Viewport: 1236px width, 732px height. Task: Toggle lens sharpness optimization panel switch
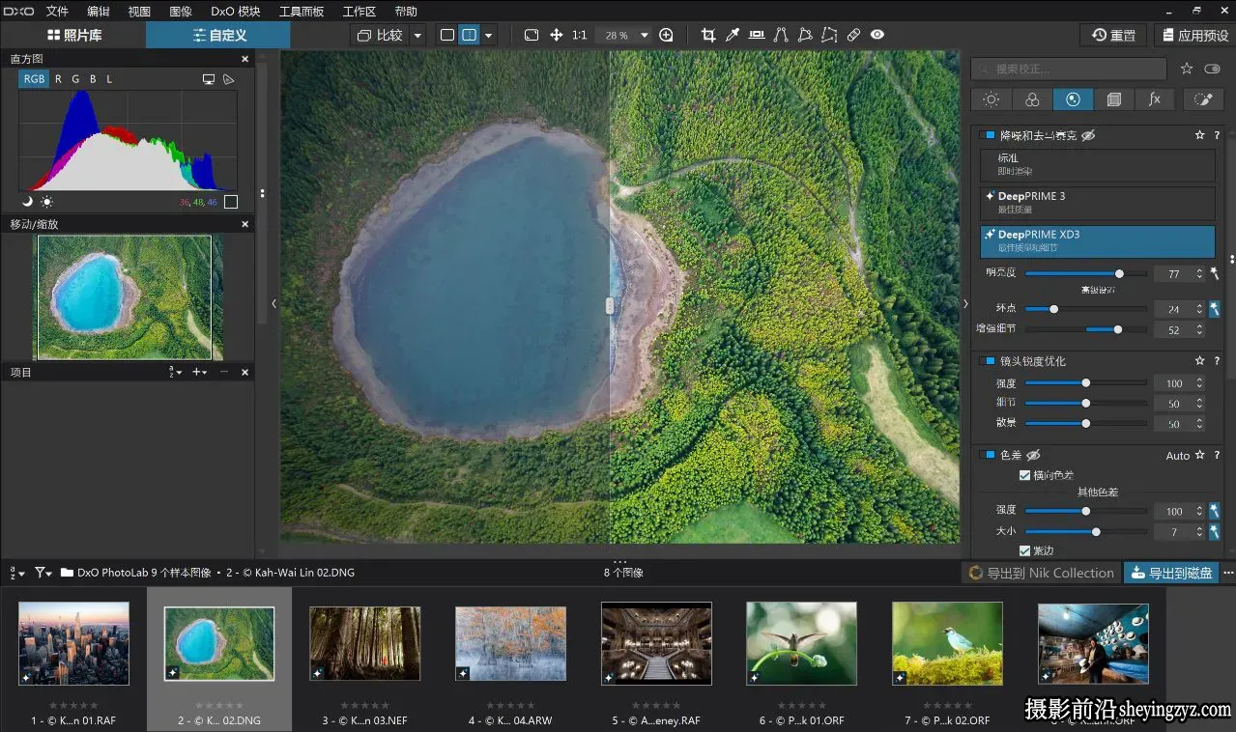[990, 361]
